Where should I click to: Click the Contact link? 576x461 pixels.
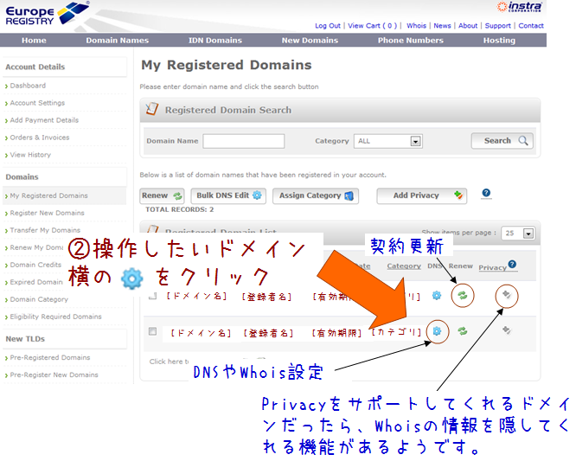(x=531, y=26)
